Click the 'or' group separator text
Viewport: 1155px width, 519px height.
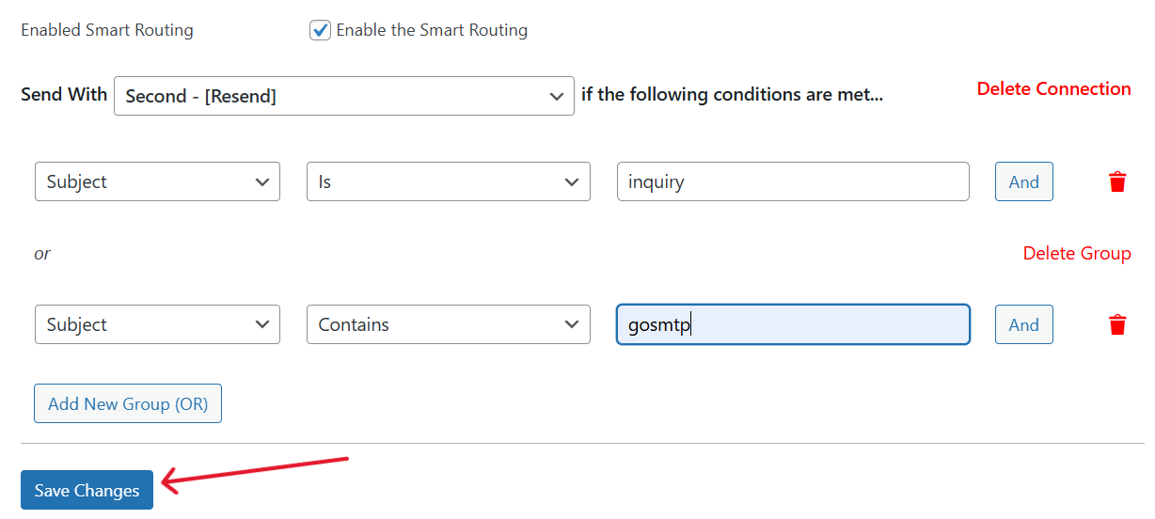(42, 254)
